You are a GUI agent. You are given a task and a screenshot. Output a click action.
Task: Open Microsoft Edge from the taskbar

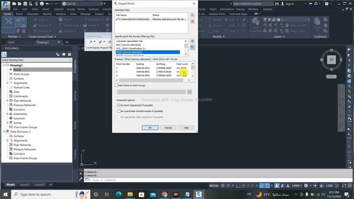(x=118, y=194)
